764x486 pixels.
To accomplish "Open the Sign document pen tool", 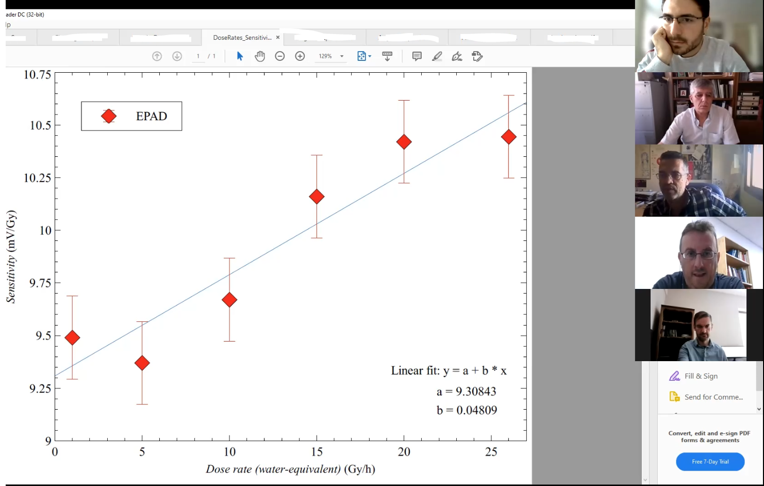I will [x=457, y=56].
